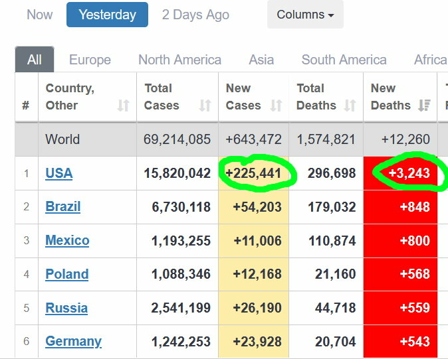Viewport: 448px width, 359px height.
Task: View the Asia tab
Action: (x=261, y=60)
